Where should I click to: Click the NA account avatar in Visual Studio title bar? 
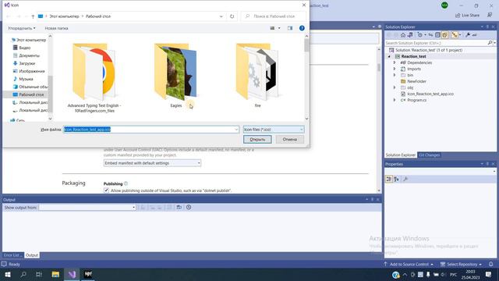[444, 5]
